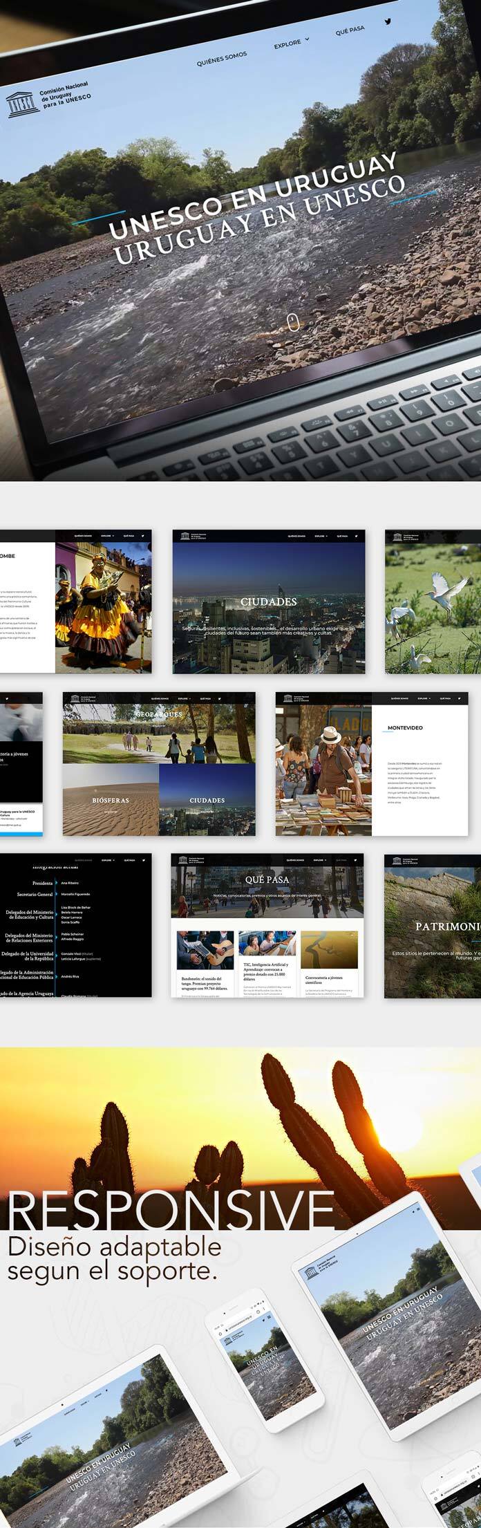This screenshot has height=1528, width=481.
Task: Click the Twitter icon on the Geoparques screen
Action: [x=219, y=698]
